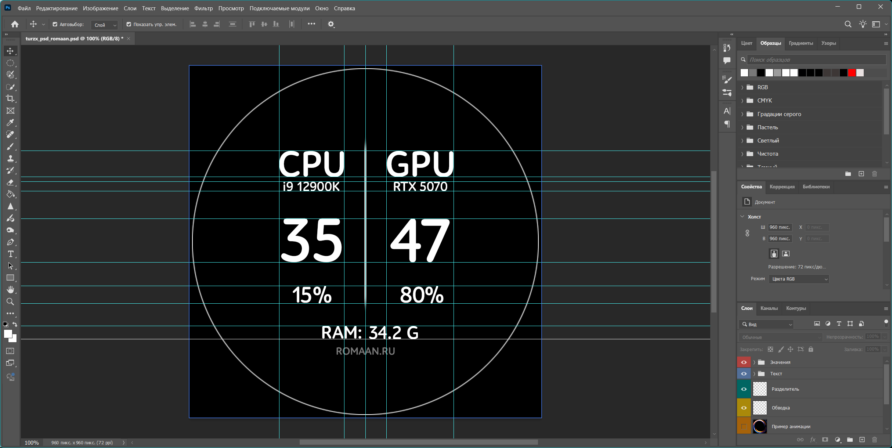Select the Pen tool
Image resolution: width=892 pixels, height=448 pixels.
10,242
